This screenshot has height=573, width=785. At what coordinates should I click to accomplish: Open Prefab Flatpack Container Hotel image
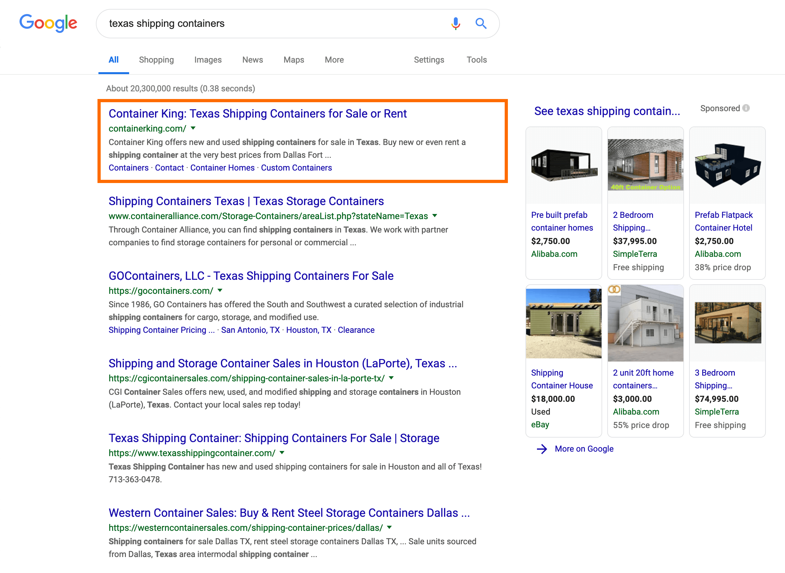727,165
